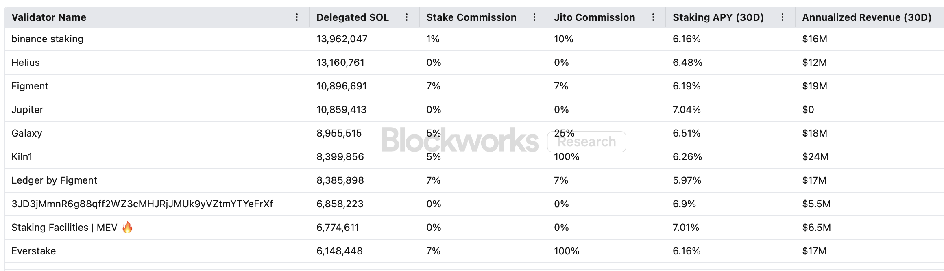Screen dimensions: 944x271
Task: Sort by Delegated SOL header
Action: click(353, 17)
